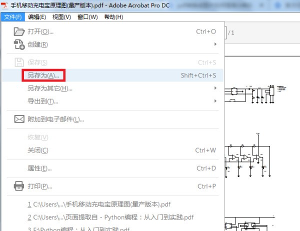Open the 视图(V) menu

pos(61,17)
